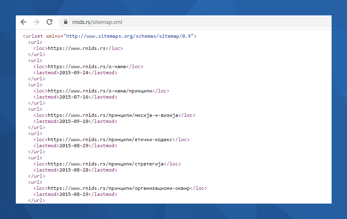Click the организациони-оквир loc URL
This screenshot has height=219, width=347.
[119, 188]
